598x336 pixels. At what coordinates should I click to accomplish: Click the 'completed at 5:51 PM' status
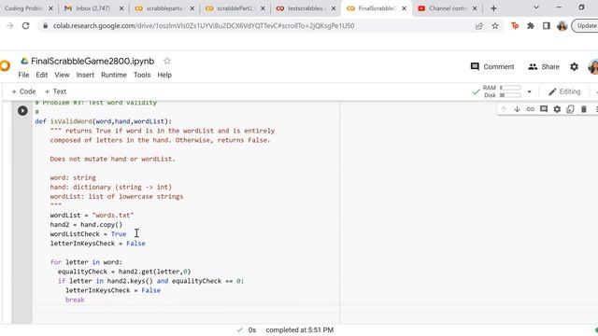click(x=299, y=329)
